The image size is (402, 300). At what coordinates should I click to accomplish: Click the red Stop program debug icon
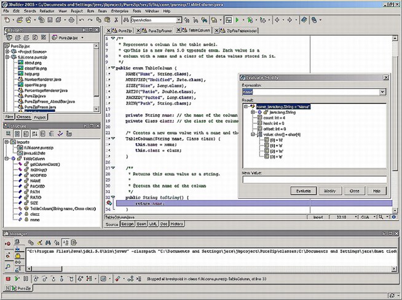[x=9, y=279]
